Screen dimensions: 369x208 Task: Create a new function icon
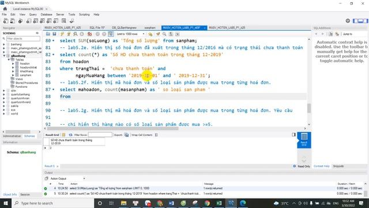click(x=56, y=21)
